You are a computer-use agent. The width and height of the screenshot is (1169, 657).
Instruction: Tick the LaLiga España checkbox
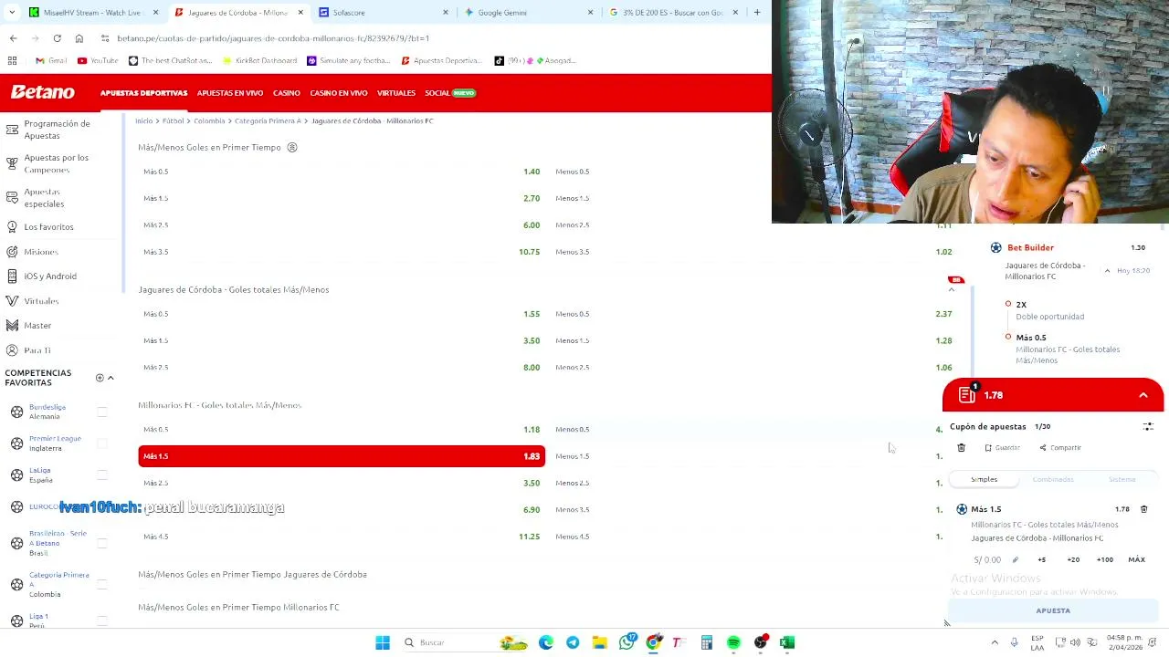point(102,474)
